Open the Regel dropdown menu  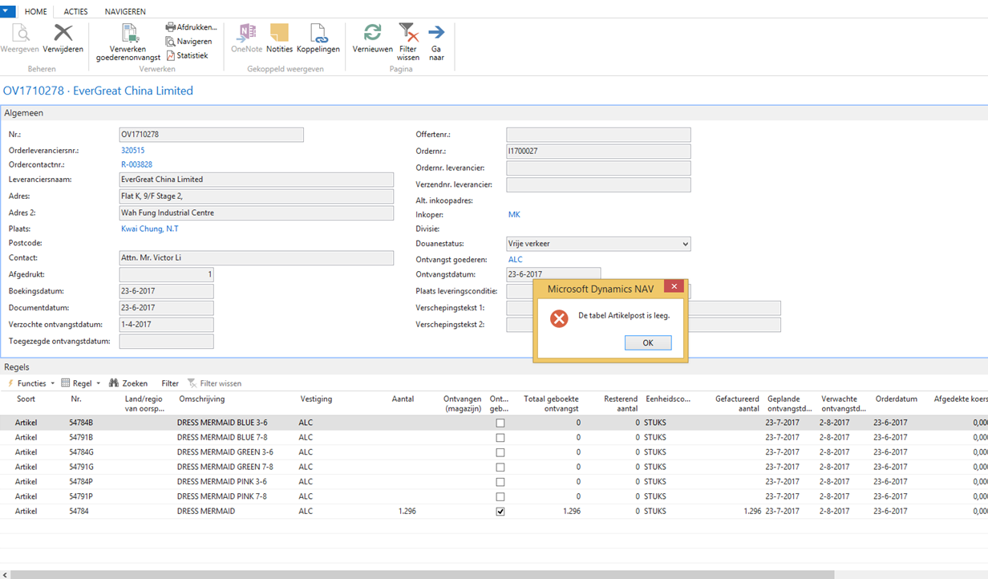(x=80, y=383)
